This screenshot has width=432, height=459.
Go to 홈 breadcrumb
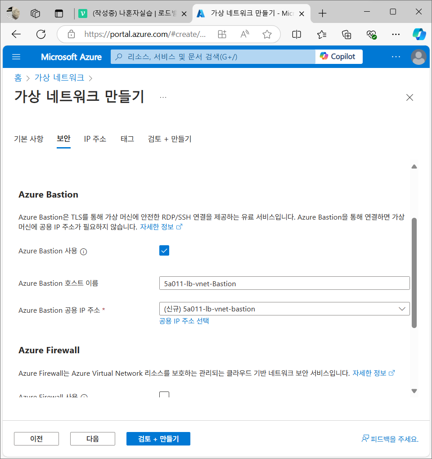click(x=18, y=77)
